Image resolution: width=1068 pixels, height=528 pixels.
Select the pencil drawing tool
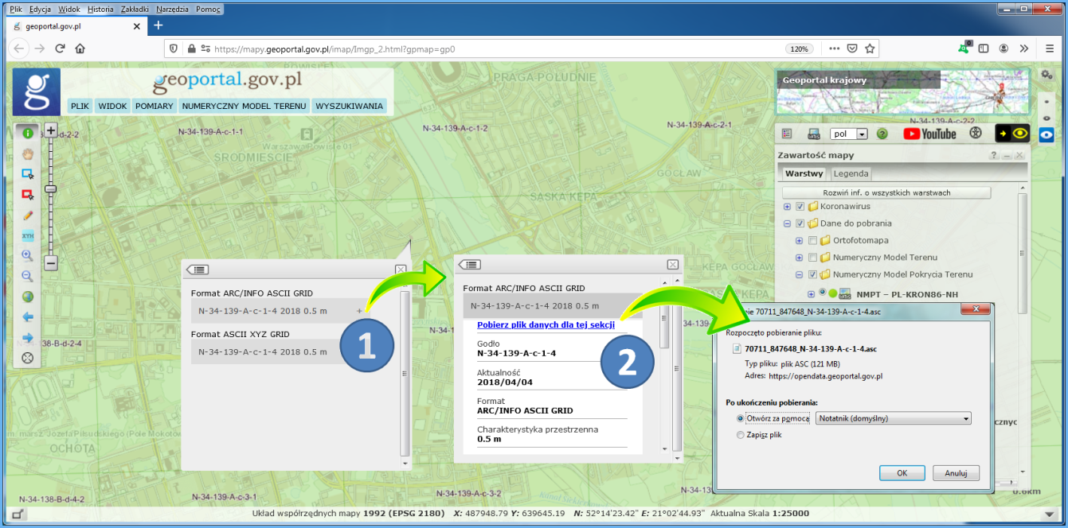(x=27, y=215)
